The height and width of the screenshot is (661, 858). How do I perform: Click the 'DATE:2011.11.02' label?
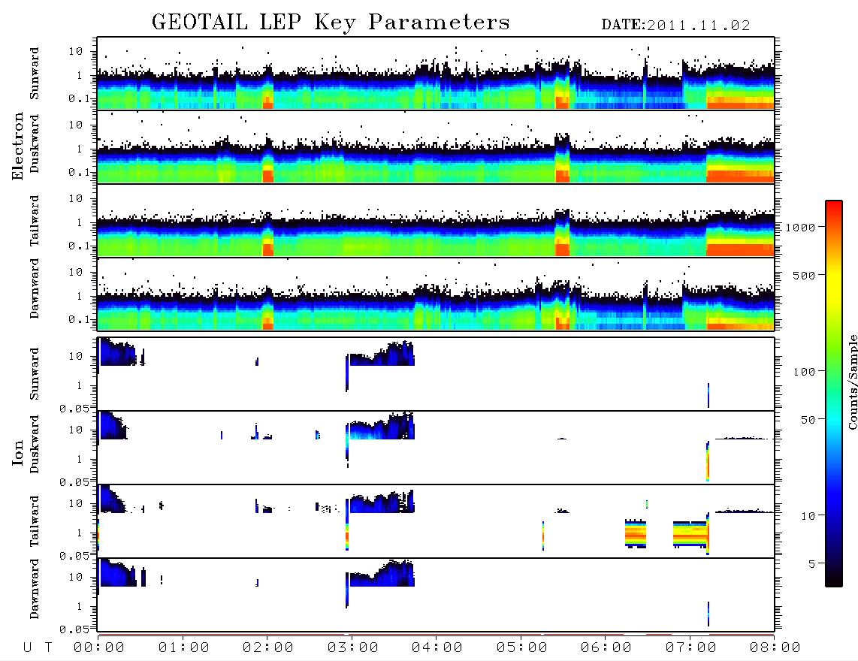(675, 26)
